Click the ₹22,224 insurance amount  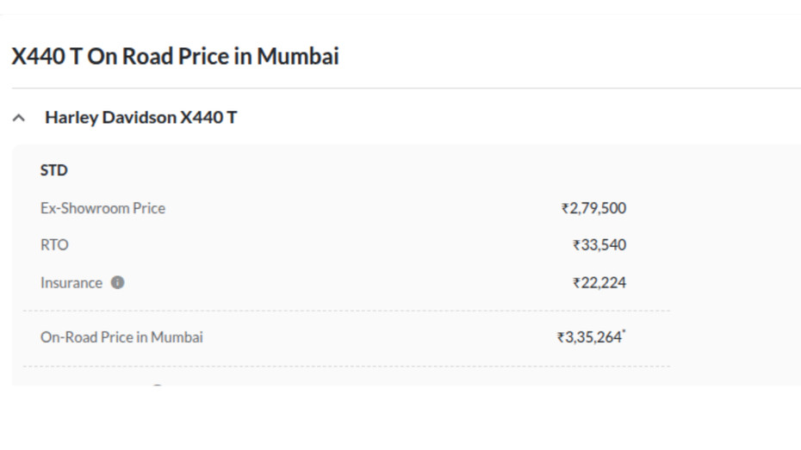(599, 282)
